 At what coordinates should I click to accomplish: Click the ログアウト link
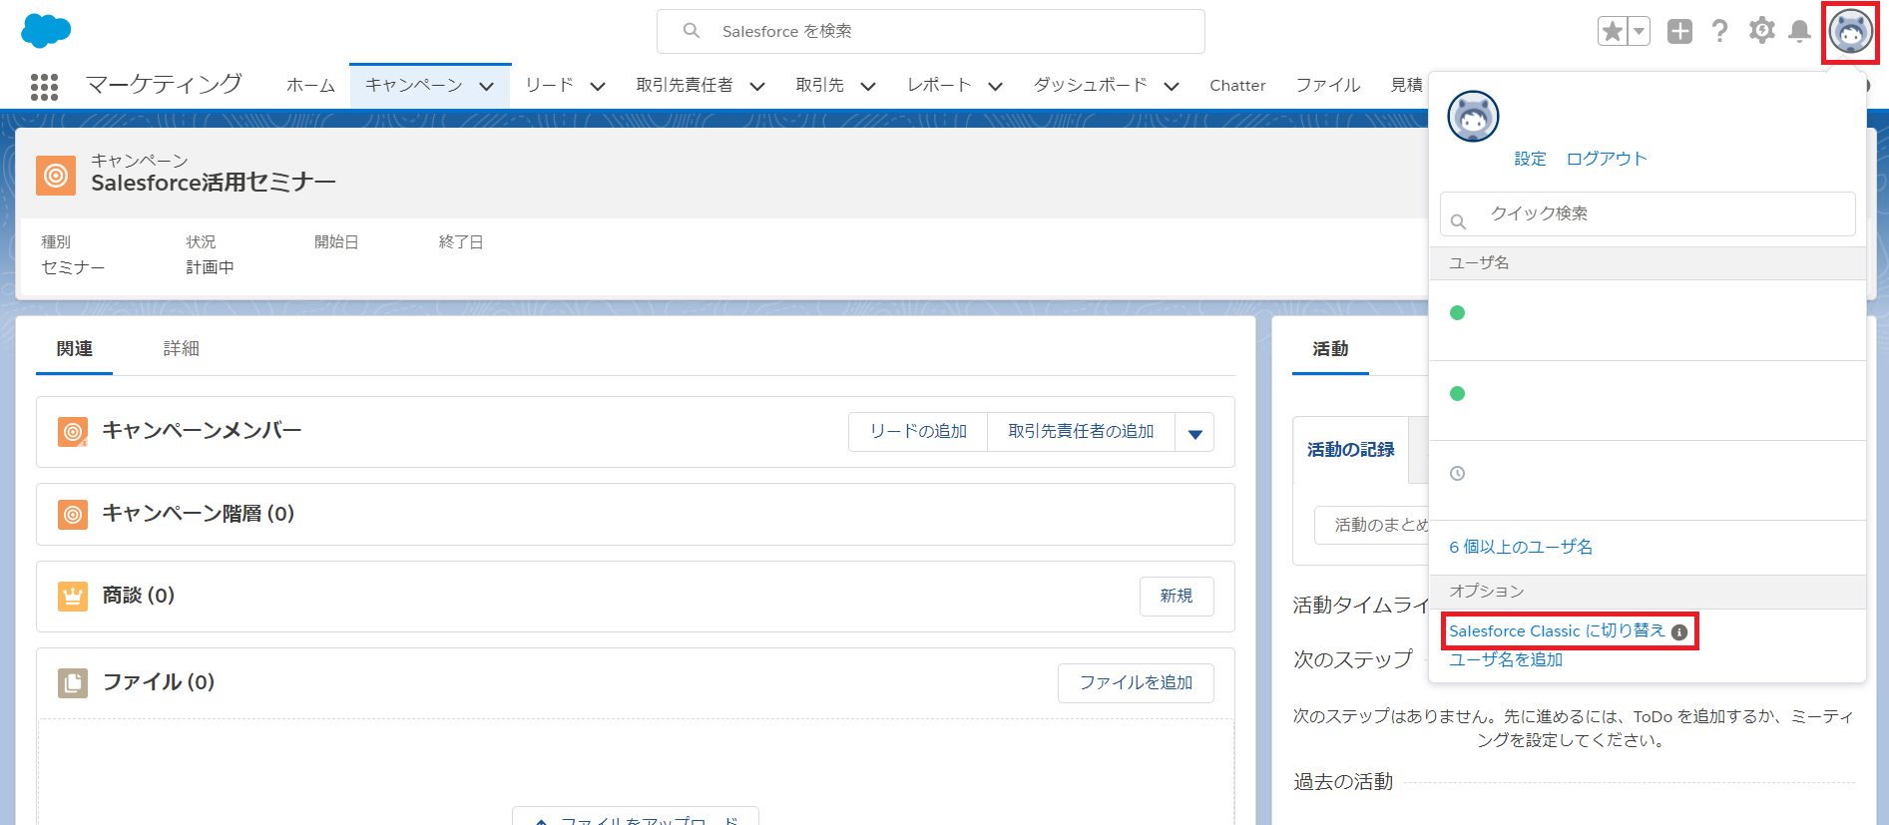click(x=1606, y=159)
